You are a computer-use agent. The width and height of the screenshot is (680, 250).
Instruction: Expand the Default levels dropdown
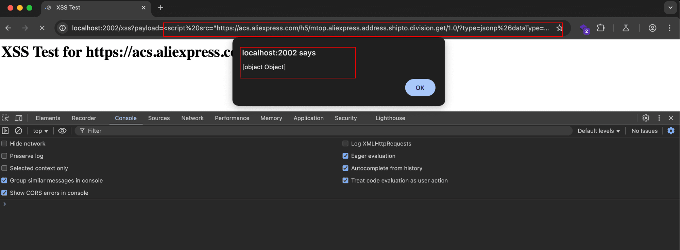[x=598, y=131]
